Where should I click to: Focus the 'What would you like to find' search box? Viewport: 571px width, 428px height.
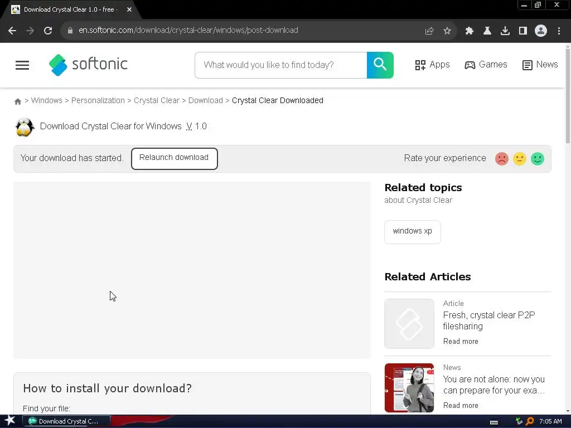tap(281, 65)
